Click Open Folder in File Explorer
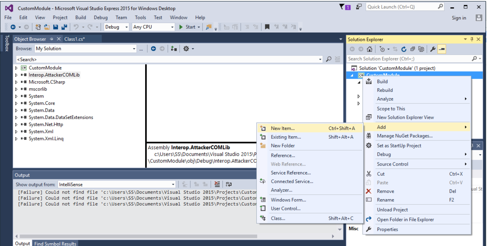 [x=417, y=219]
